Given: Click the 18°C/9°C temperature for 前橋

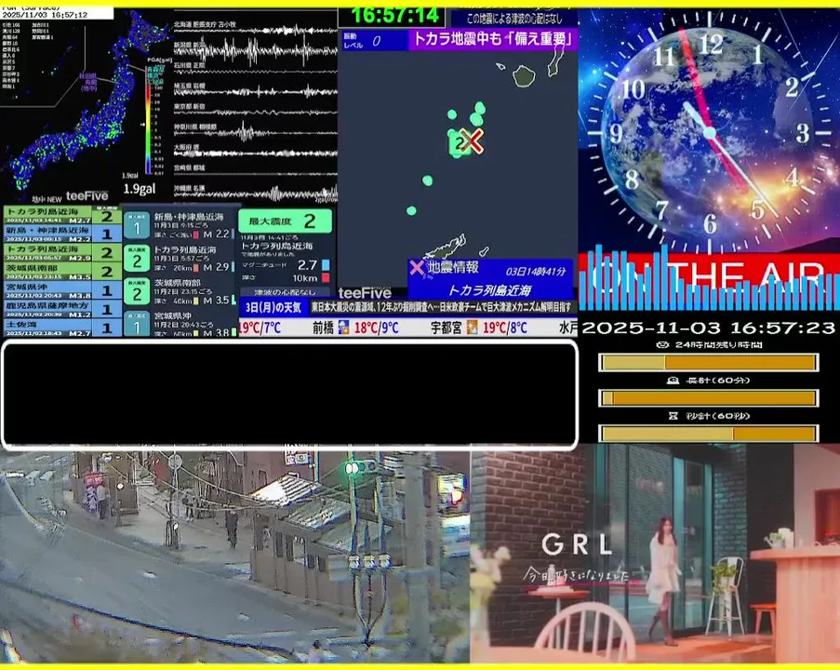Looking at the screenshot, I should pos(376,328).
